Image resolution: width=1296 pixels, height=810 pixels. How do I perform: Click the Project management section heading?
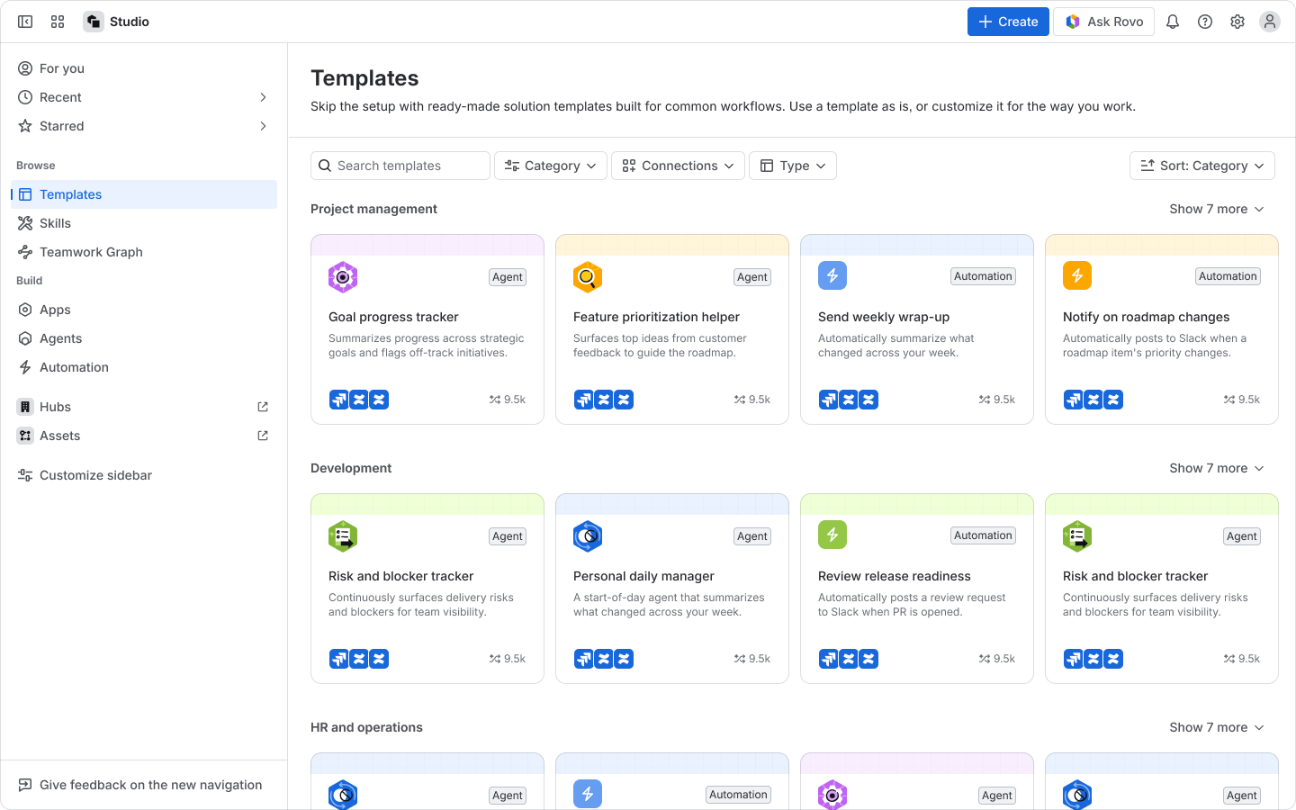tap(373, 209)
